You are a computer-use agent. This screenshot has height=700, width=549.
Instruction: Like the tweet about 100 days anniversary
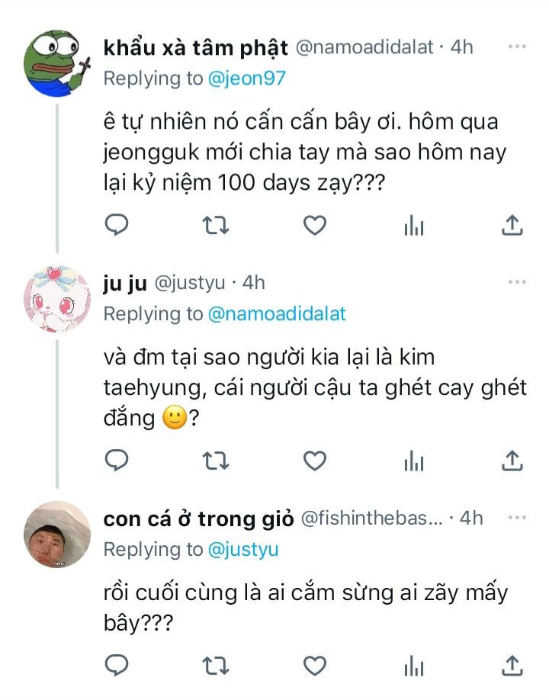coord(315,225)
